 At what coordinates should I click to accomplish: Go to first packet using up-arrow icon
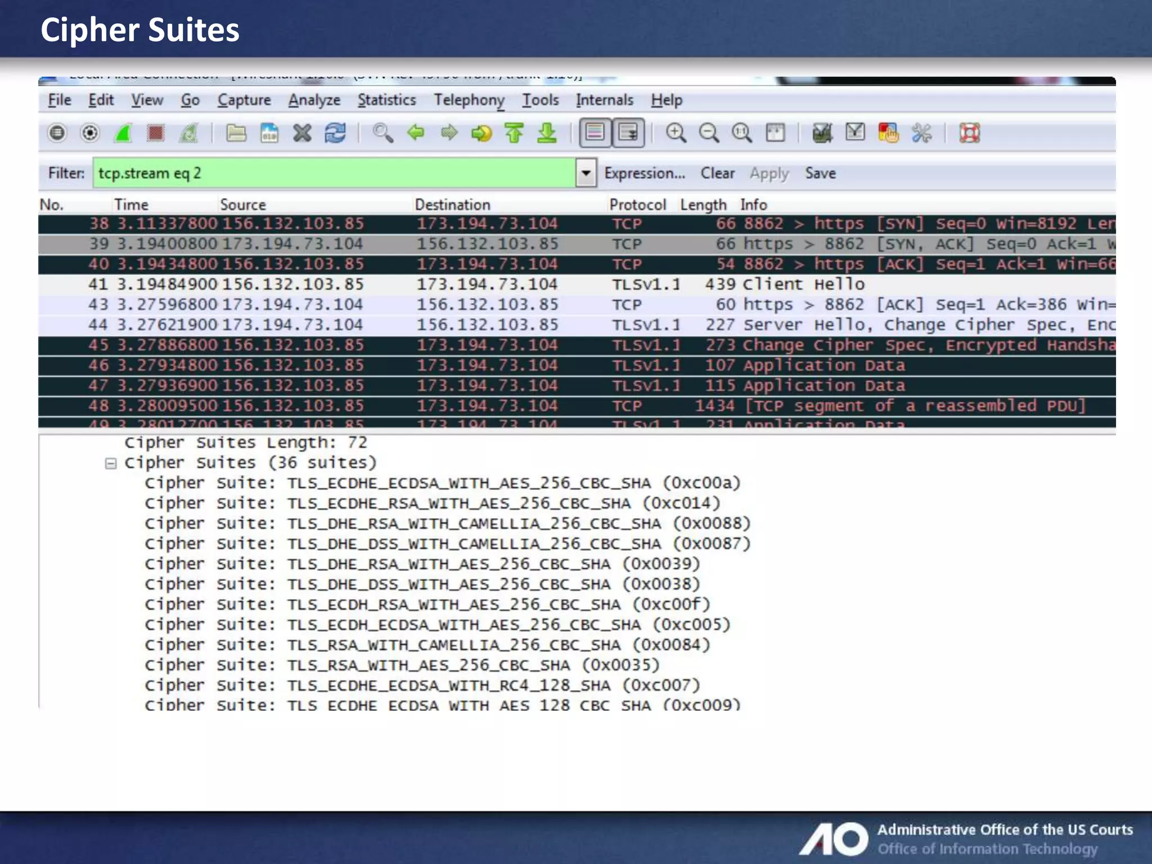[x=514, y=133]
